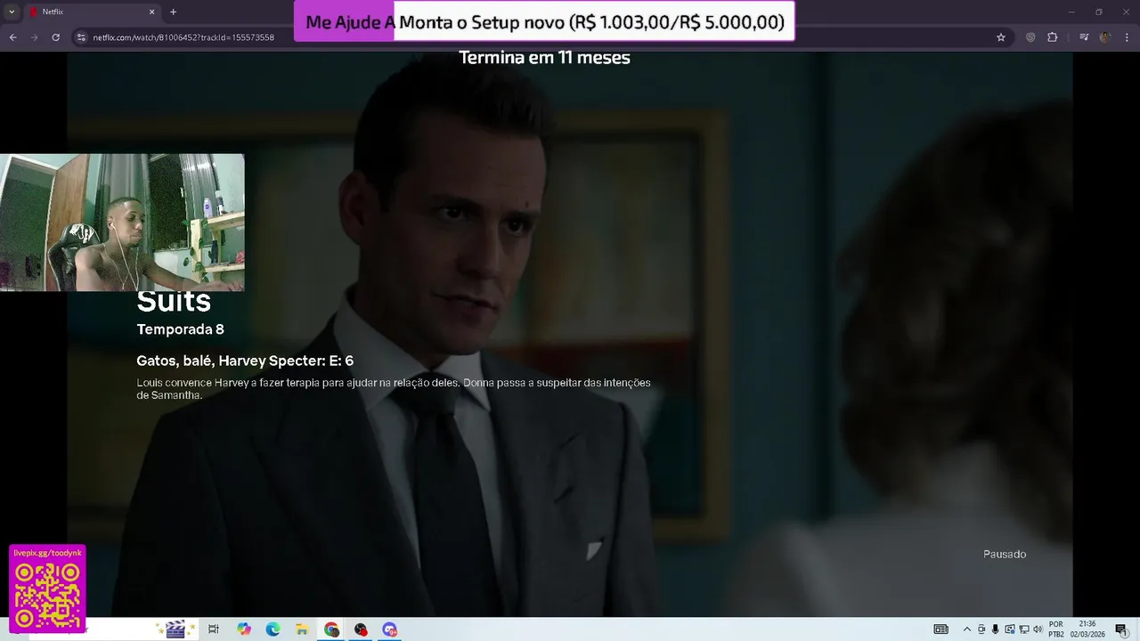Open the network tray icon
The height and width of the screenshot is (641, 1140).
click(1023, 629)
